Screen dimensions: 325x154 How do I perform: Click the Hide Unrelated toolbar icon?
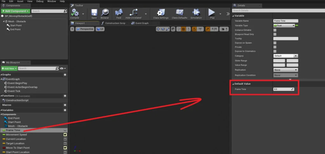(133, 13)
